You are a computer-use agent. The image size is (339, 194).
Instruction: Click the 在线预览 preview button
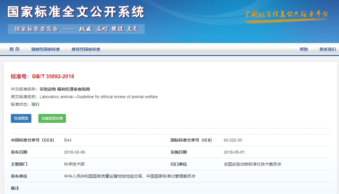(x=21, y=118)
